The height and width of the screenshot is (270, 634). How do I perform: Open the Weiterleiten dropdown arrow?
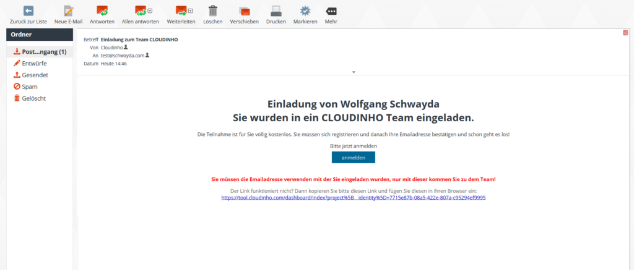tap(191, 11)
